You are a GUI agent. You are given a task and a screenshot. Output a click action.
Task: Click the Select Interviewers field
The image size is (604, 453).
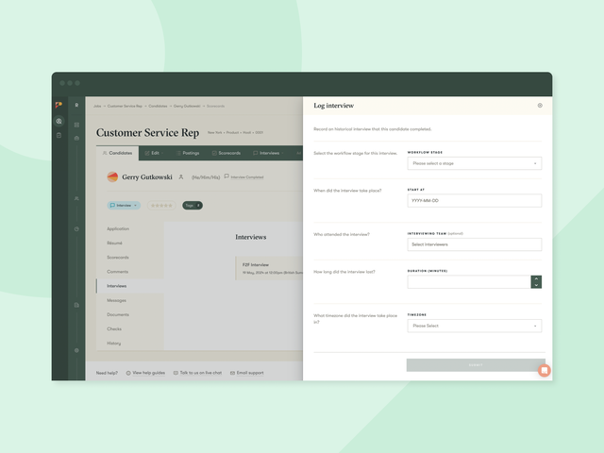click(474, 244)
